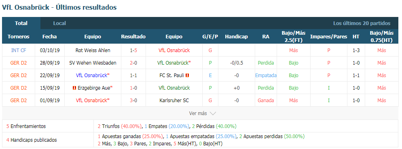402x149 pixels.
Task: Click FC St. Pauli team name
Action: pos(172,76)
